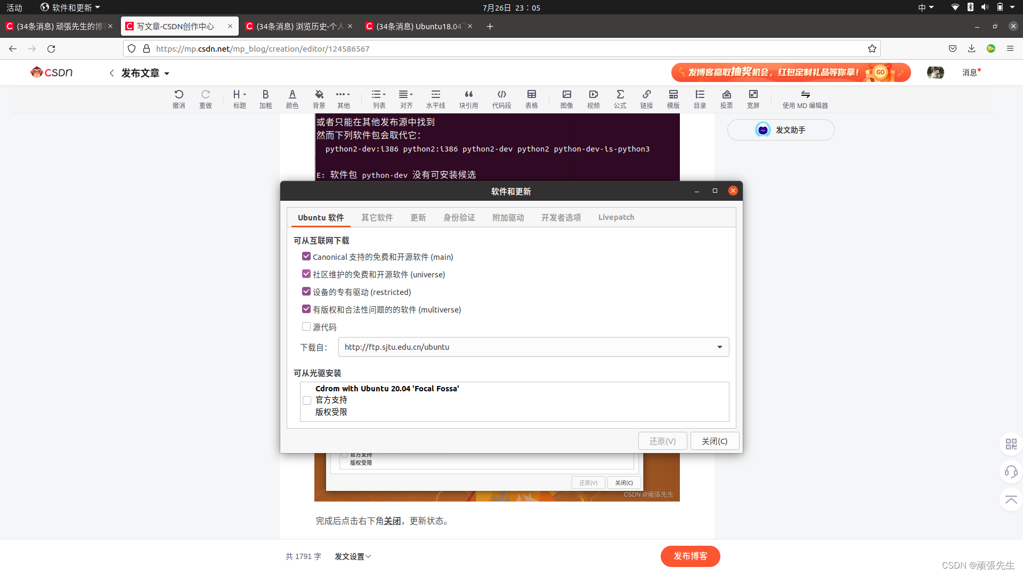
Task: Uncheck the universe community software option
Action: tap(306, 274)
